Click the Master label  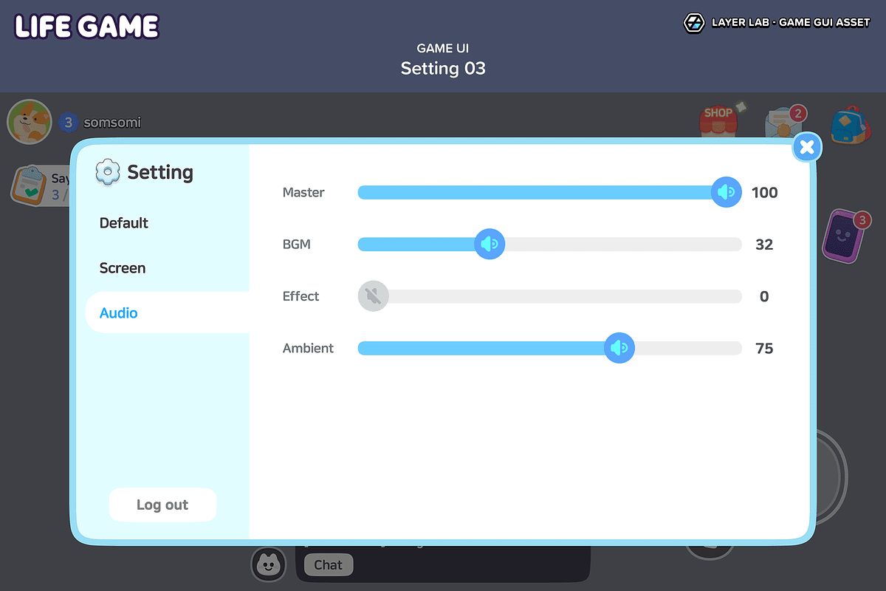click(303, 193)
